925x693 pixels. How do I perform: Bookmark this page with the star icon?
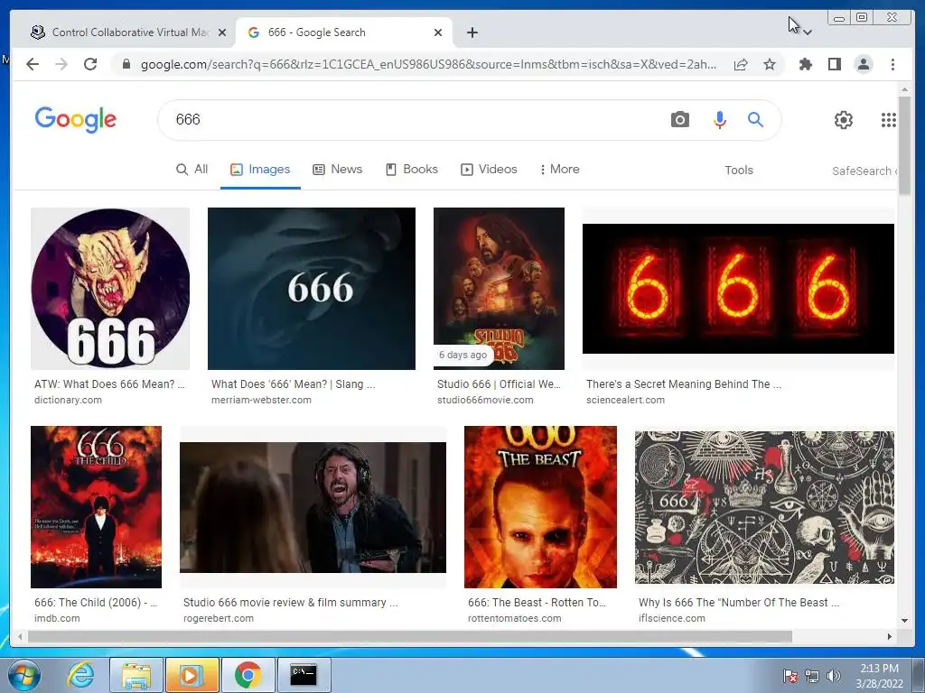[770, 64]
